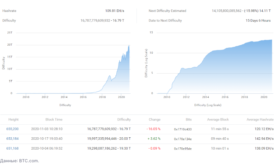Click the 11 min 55 s average block cell
Image resolution: width=274 pixels, height=164 pixels.
pyautogui.click(x=220, y=129)
